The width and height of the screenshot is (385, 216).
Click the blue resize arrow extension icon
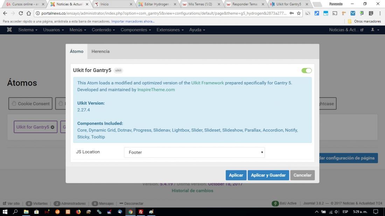pyautogui.click(x=317, y=13)
